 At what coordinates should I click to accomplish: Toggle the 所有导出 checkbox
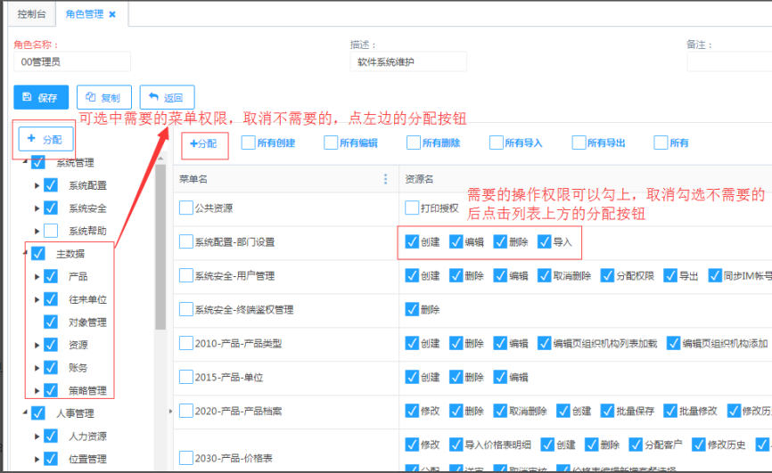(x=579, y=143)
